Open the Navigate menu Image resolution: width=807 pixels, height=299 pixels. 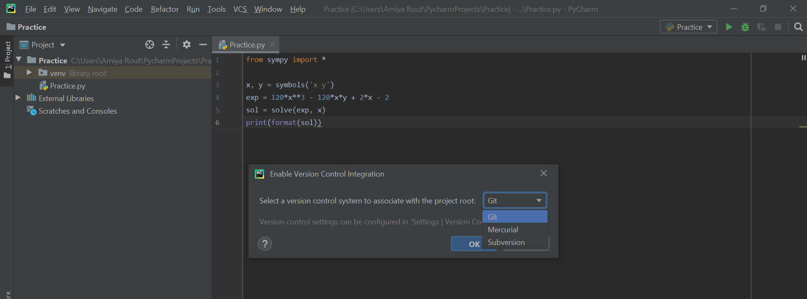coord(102,9)
